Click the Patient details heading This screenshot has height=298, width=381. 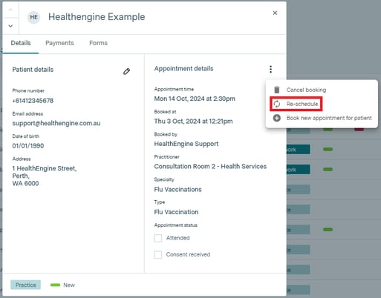[x=33, y=70]
